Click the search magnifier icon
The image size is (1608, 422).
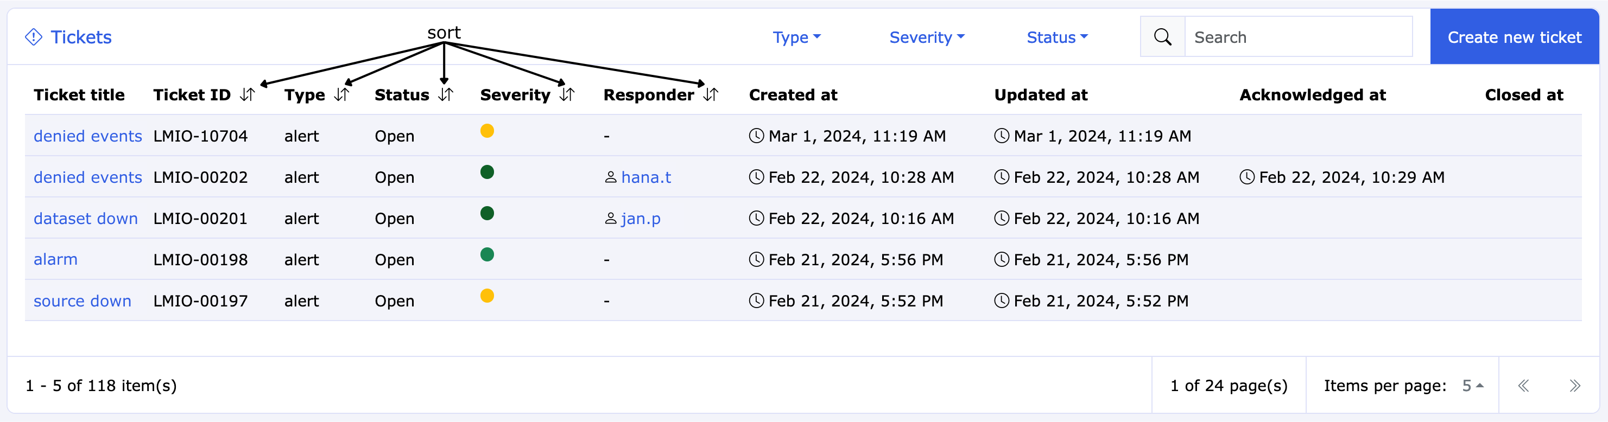tap(1162, 37)
